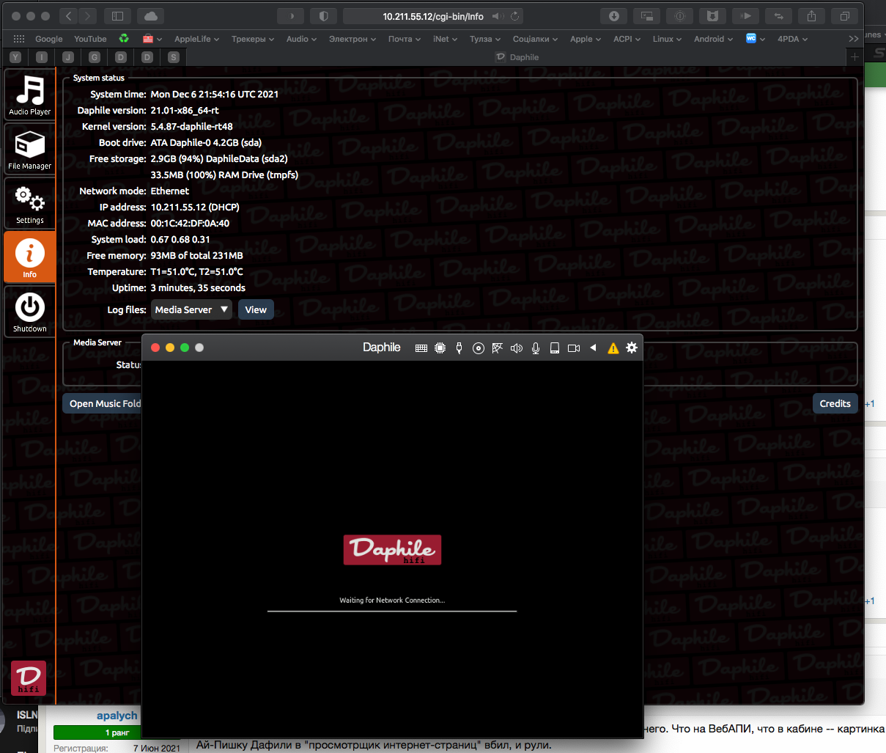The height and width of the screenshot is (753, 886).
Task: Expand the Почта bookmarks folder
Action: 405,39
